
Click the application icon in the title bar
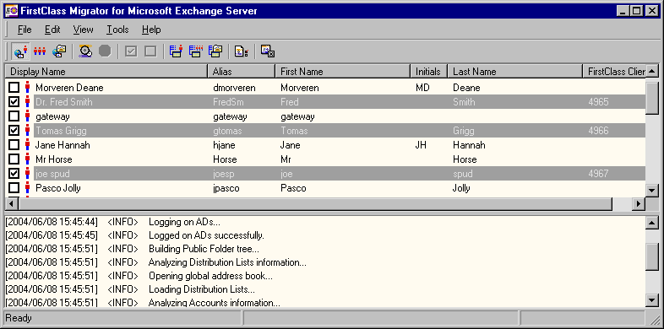11,11
